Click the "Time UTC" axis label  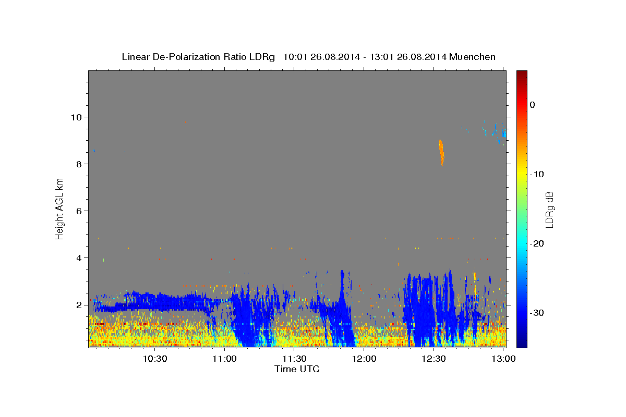297,369
